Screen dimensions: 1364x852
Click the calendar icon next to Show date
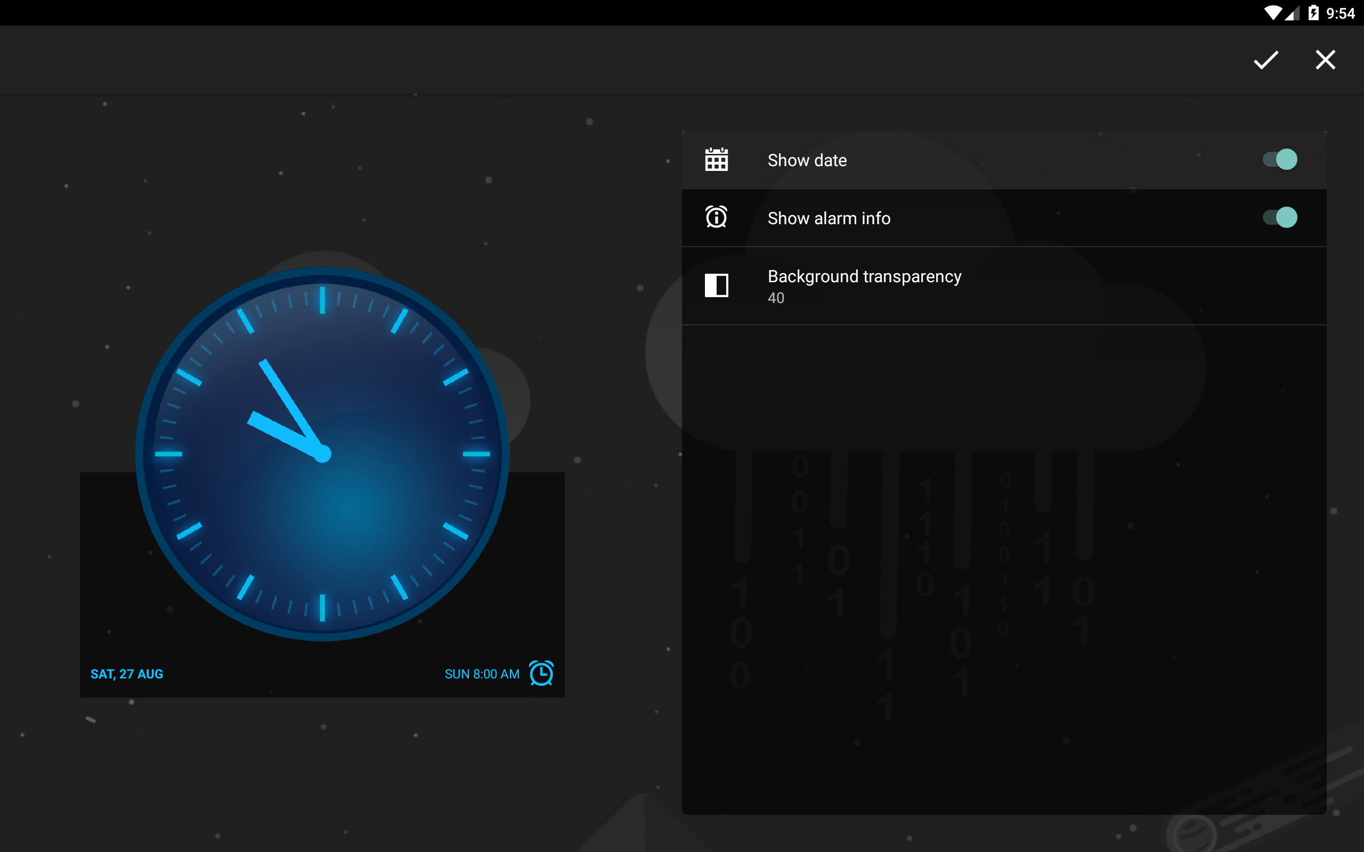tap(717, 159)
